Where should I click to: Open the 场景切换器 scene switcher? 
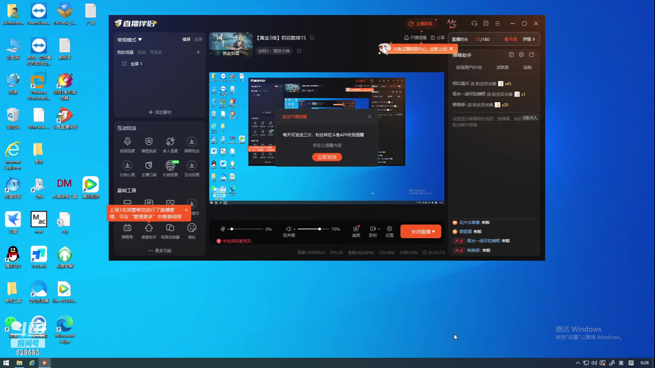(x=170, y=228)
